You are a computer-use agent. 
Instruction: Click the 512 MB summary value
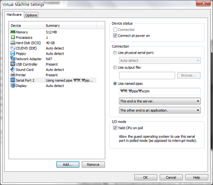click(52, 32)
